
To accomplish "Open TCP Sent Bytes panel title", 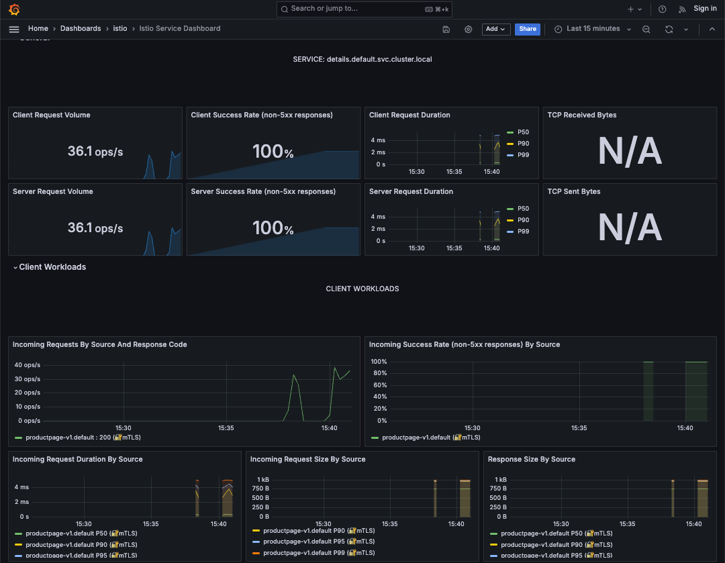I will tap(574, 191).
